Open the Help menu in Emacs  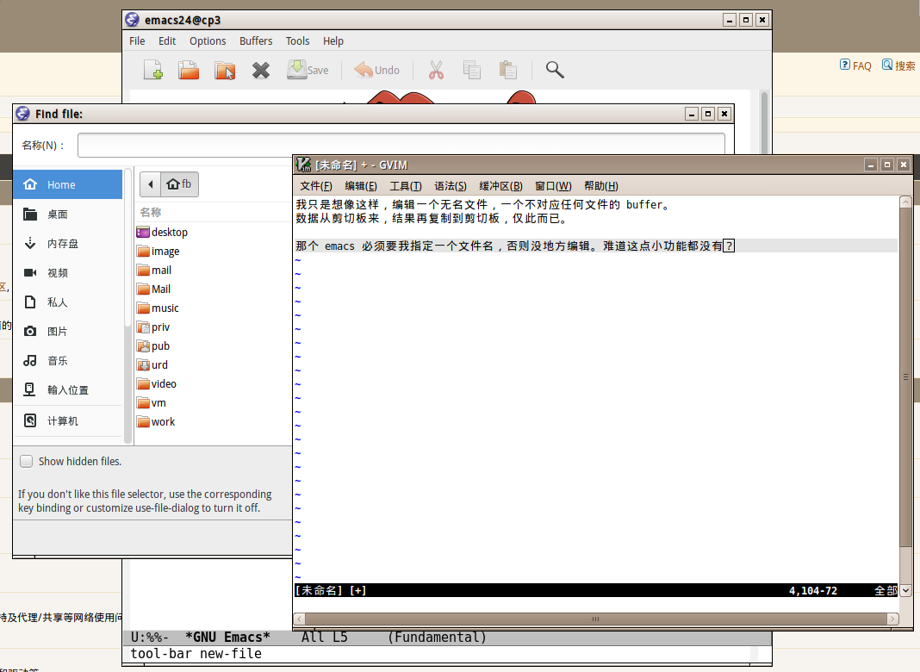pos(333,41)
